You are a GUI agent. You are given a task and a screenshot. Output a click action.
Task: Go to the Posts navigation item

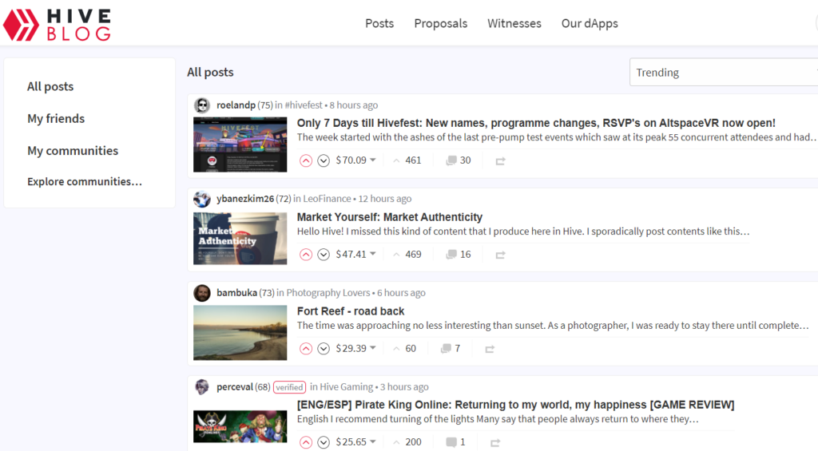tap(379, 23)
